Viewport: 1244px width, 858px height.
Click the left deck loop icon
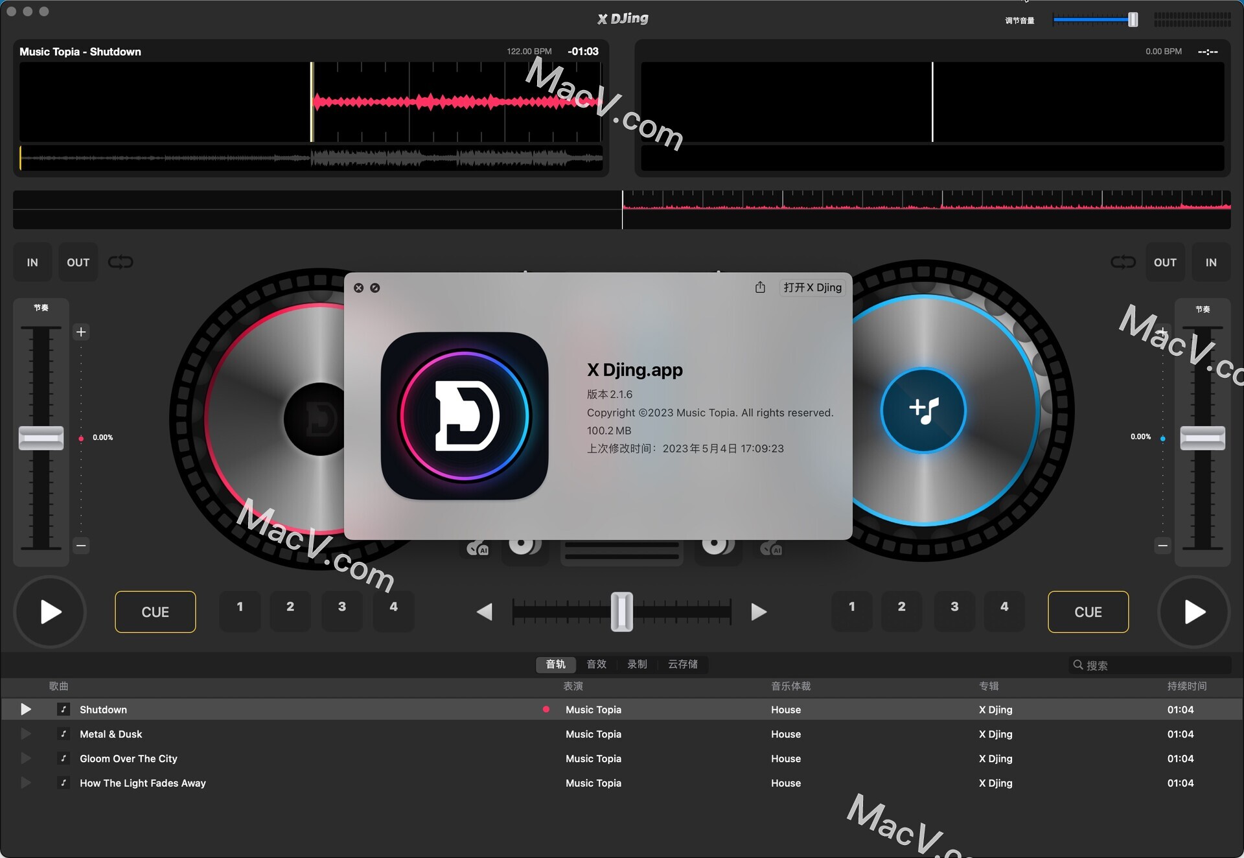tap(121, 262)
